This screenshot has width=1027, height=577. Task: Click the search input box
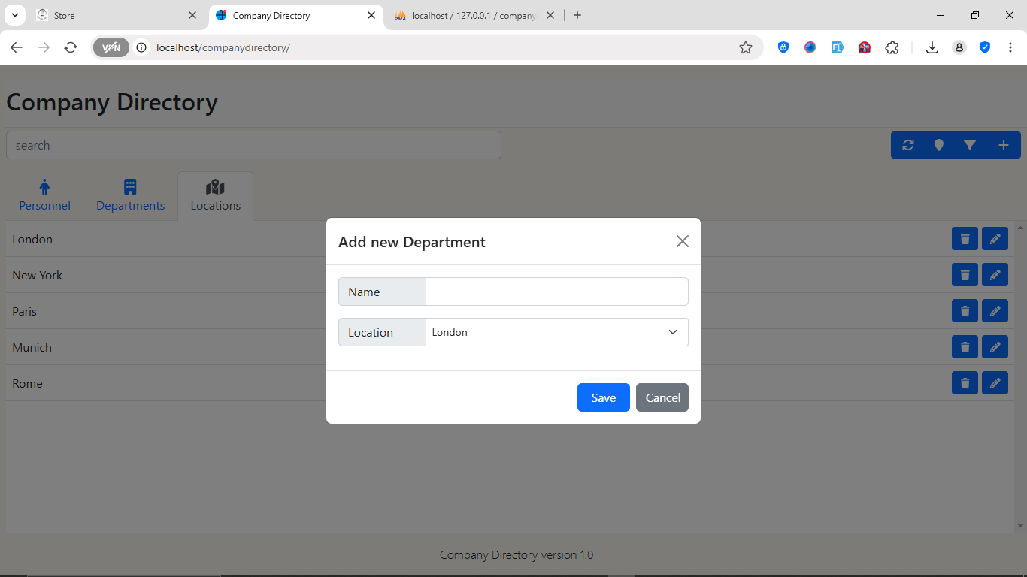[x=253, y=145]
